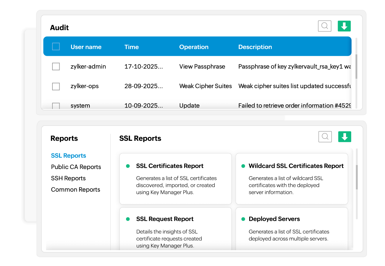Tick the checkbox for the system row
This screenshot has width=385, height=266.
tap(56, 106)
